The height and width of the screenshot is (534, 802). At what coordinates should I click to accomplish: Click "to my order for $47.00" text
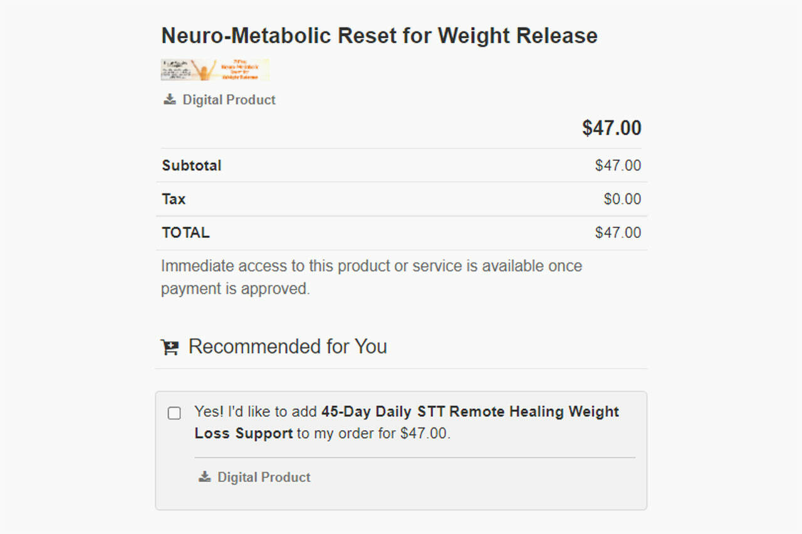pos(373,433)
